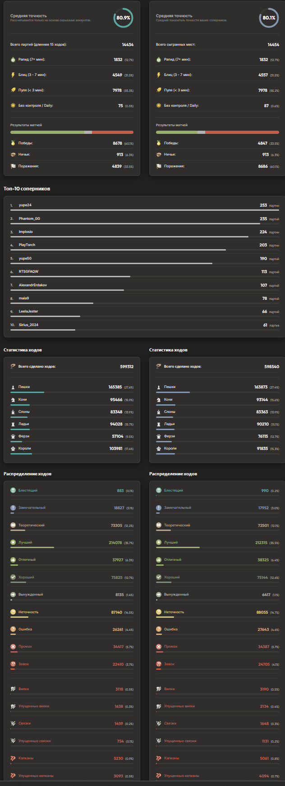
Task: Click the moves icon beside total 599312
Action: [x=13, y=366]
